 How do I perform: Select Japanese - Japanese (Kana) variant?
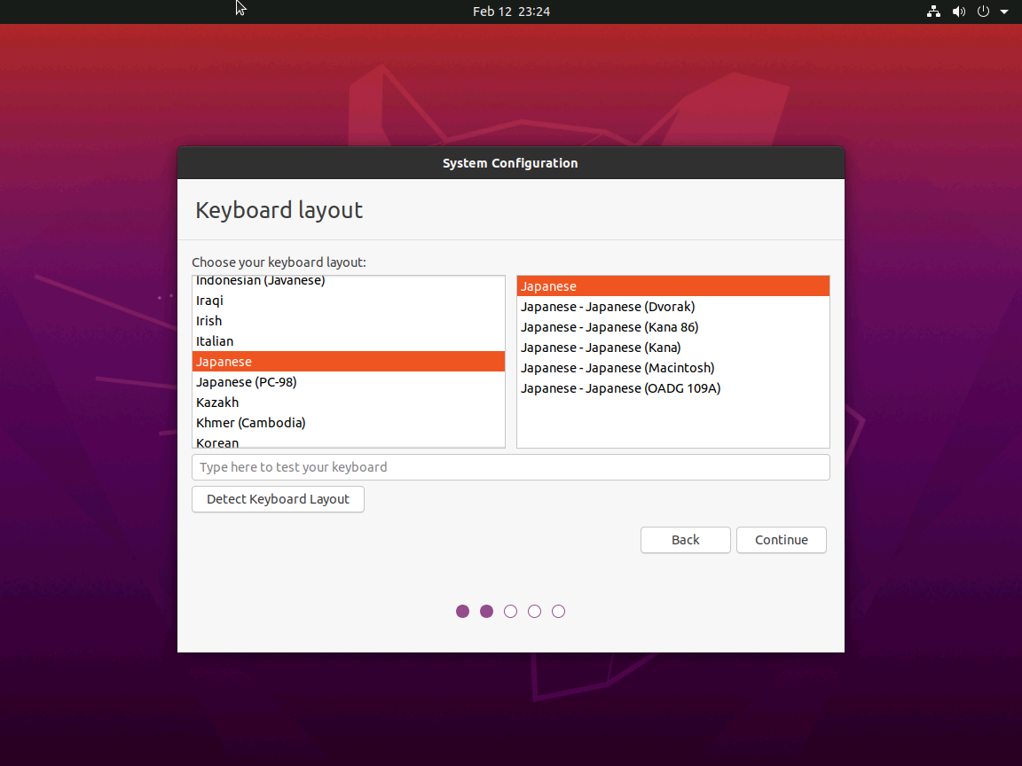point(672,348)
